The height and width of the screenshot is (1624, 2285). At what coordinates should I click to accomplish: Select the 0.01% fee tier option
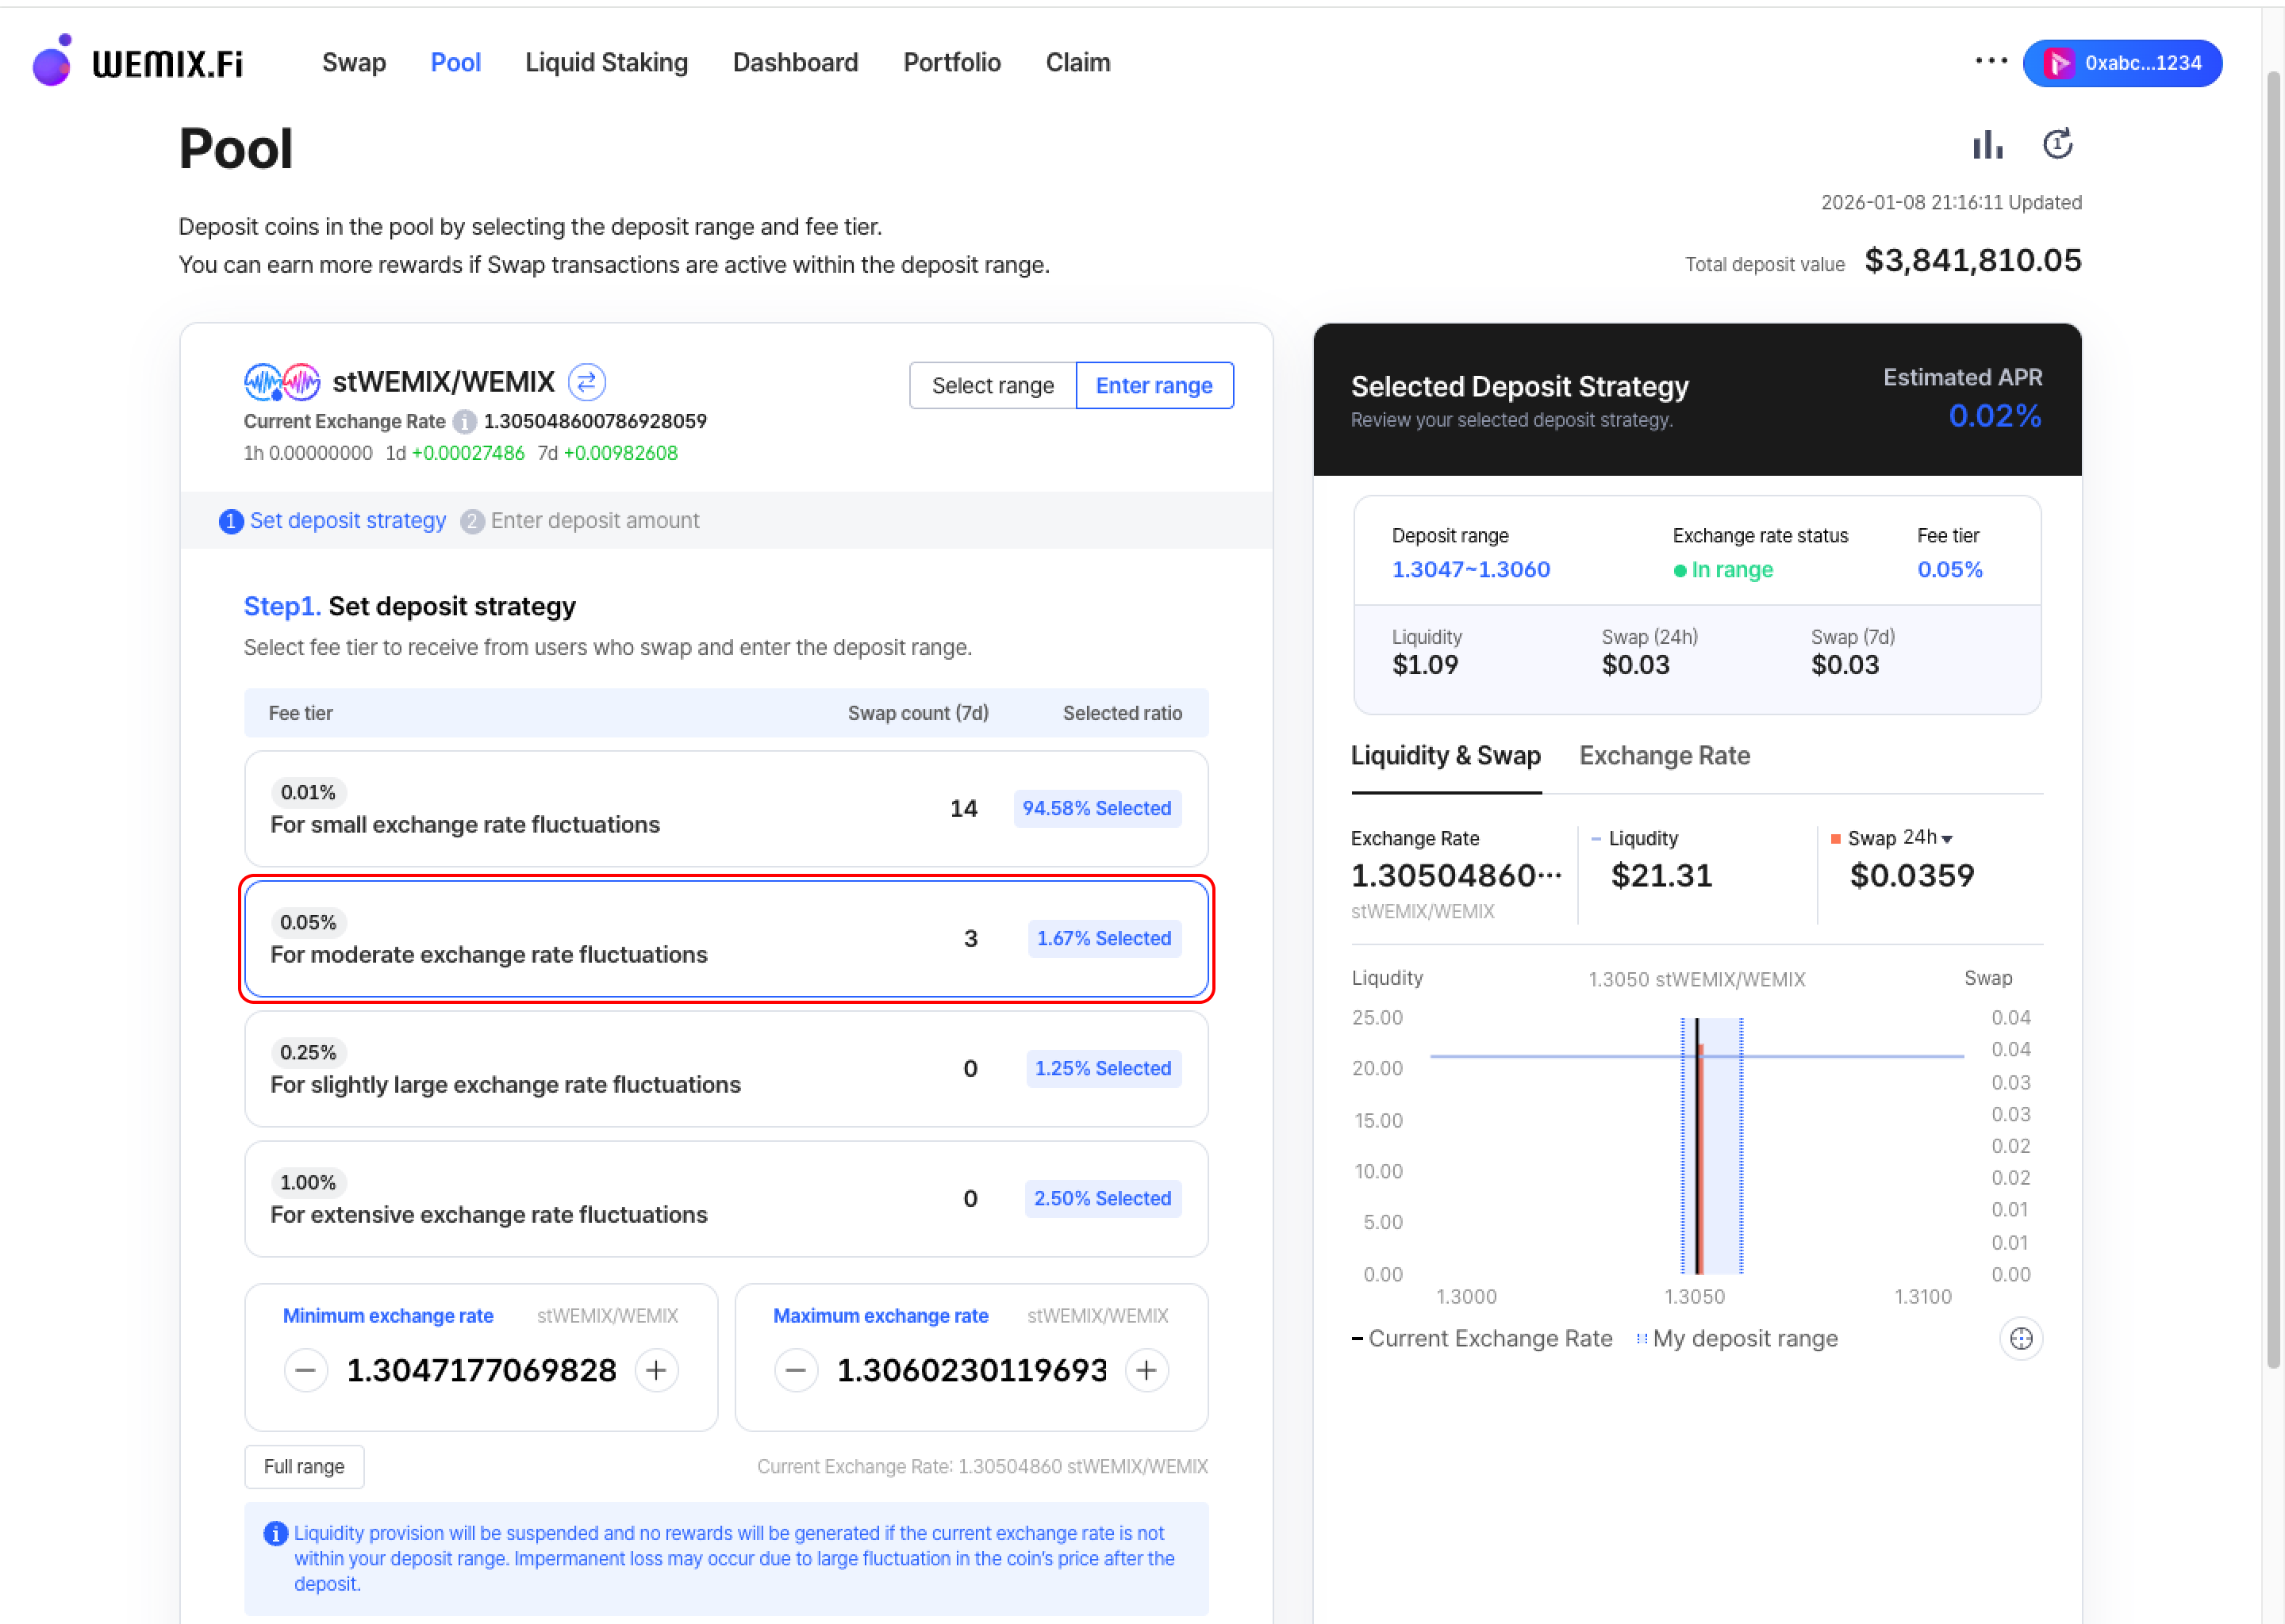click(x=725, y=808)
